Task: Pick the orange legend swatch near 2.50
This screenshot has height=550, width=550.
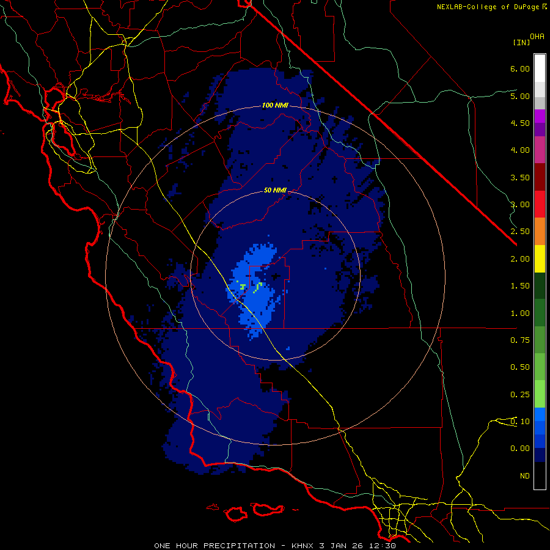Action: tap(540, 231)
